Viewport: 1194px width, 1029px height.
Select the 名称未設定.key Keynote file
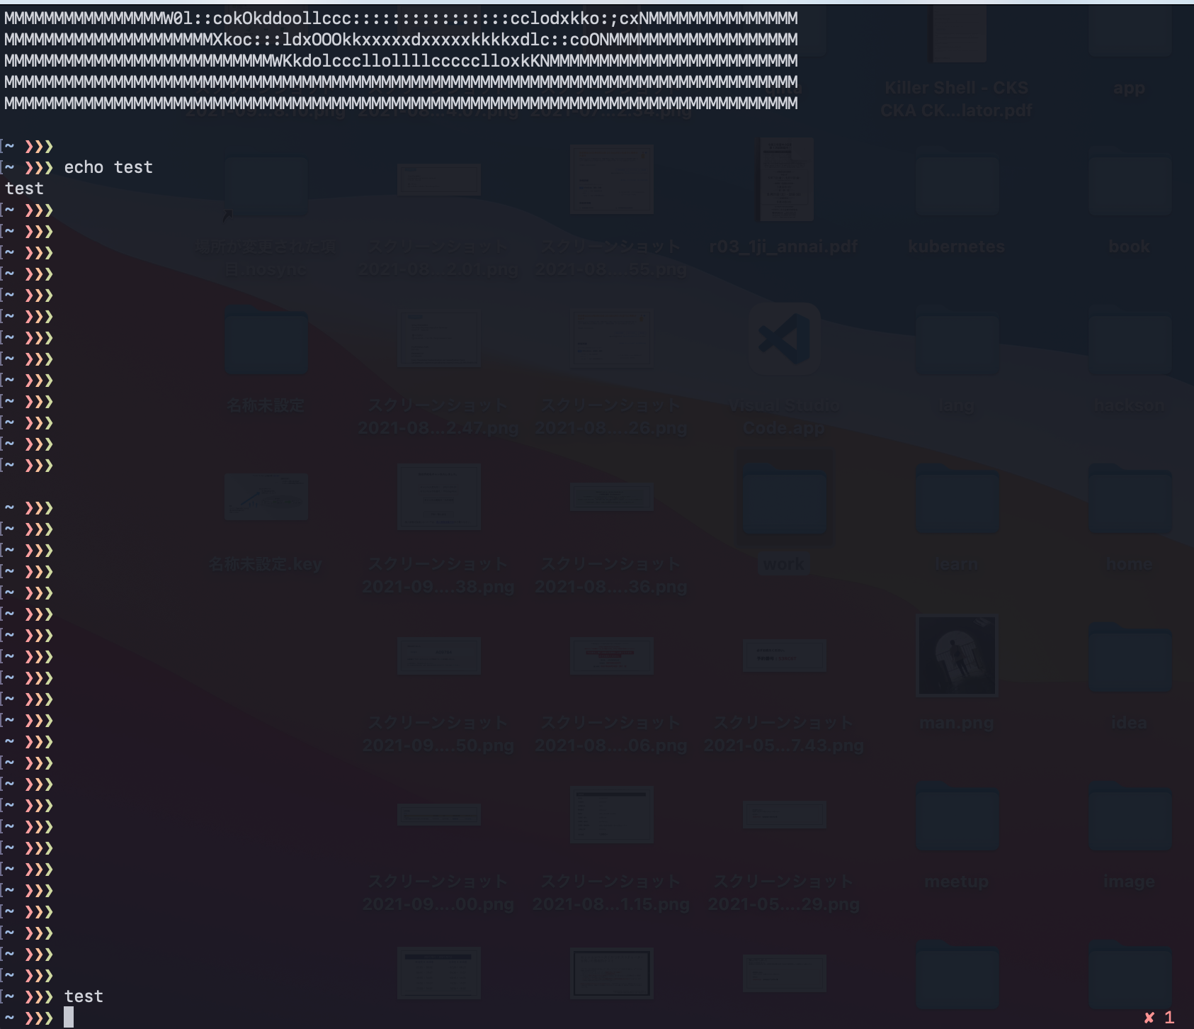[266, 497]
